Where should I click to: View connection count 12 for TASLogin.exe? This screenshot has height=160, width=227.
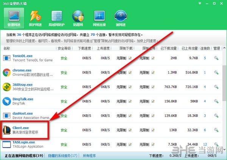click(x=205, y=144)
